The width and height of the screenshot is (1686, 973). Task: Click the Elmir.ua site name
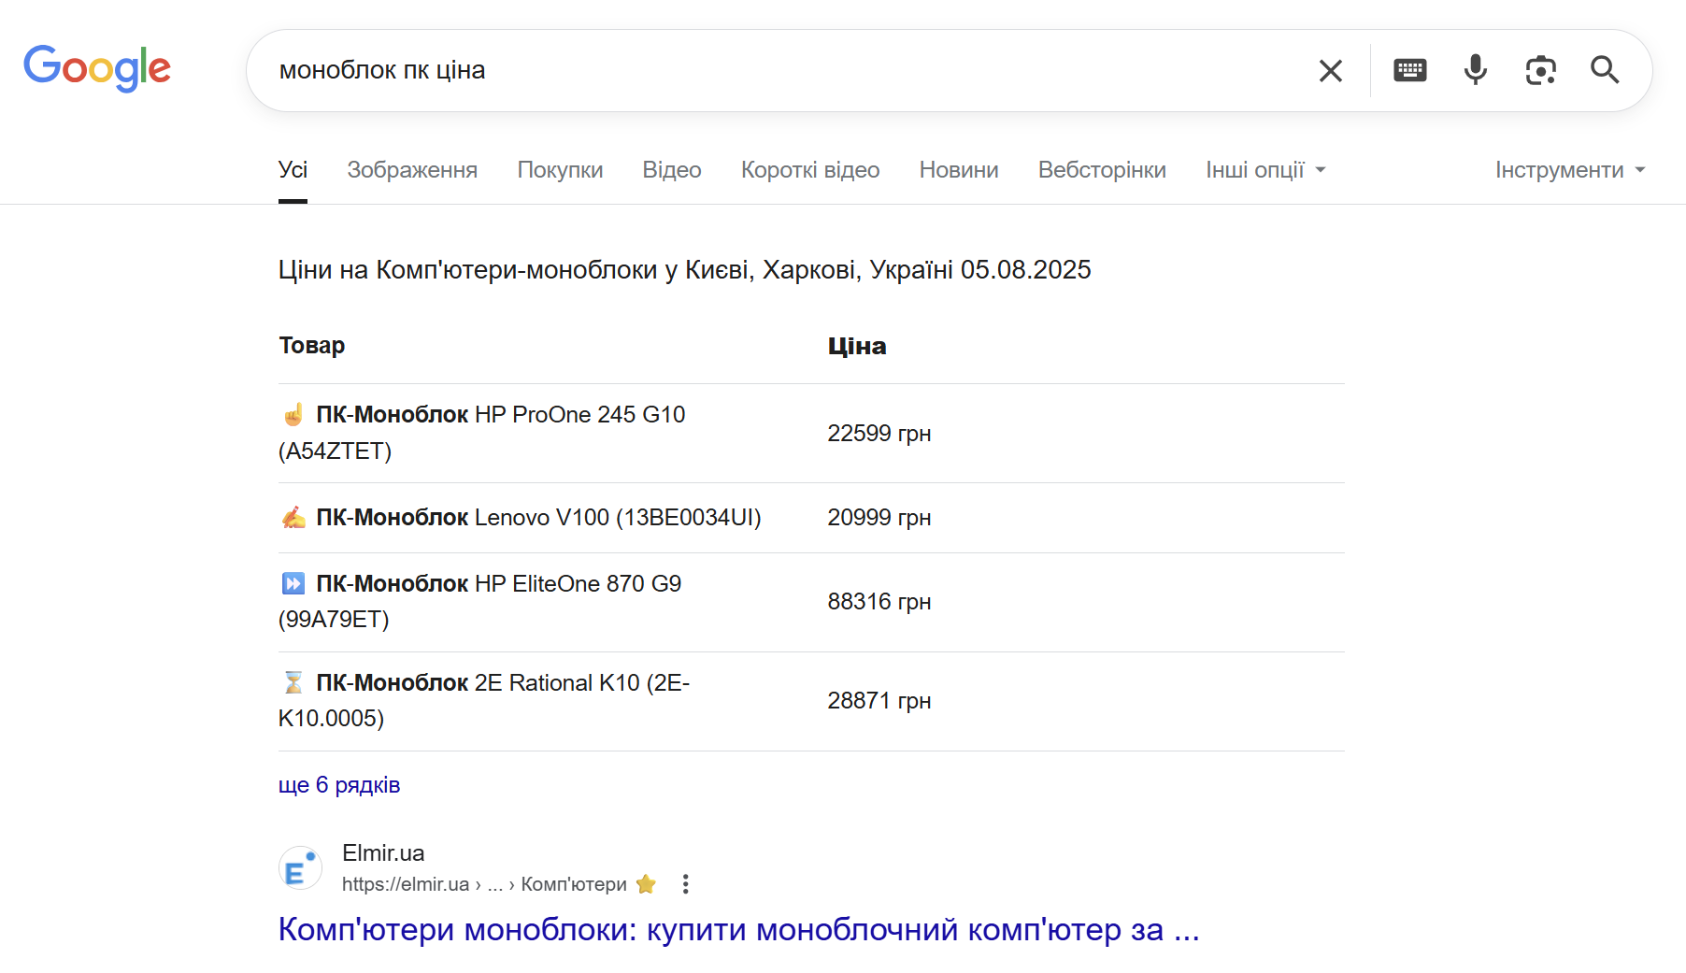tap(383, 853)
